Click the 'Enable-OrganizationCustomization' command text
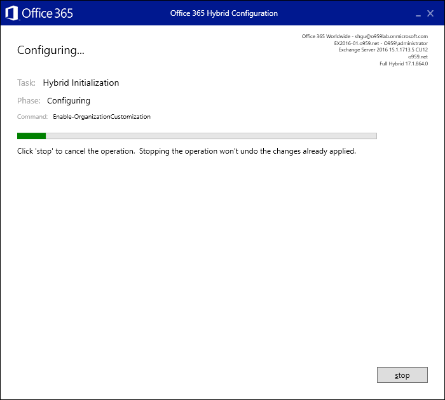The image size is (445, 400). tap(102, 117)
